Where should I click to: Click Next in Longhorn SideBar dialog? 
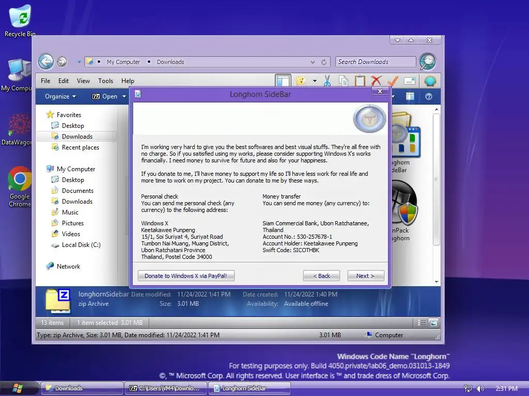click(x=365, y=276)
